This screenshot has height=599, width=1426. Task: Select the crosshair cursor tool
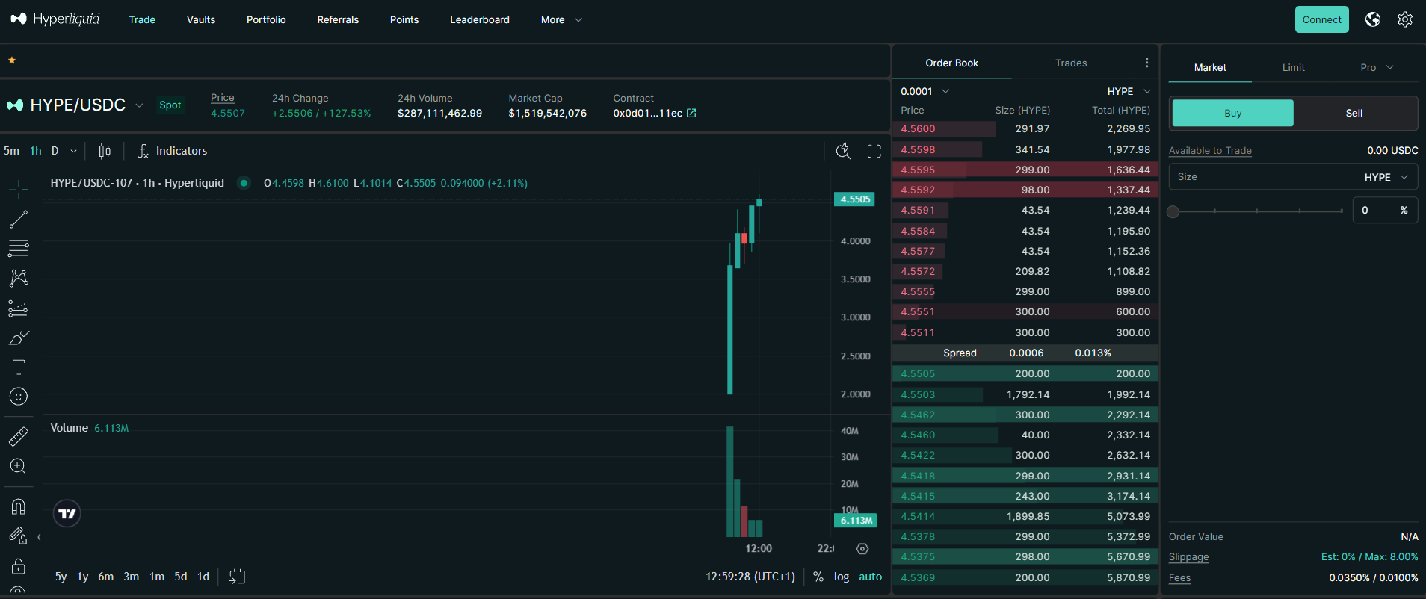[19, 190]
